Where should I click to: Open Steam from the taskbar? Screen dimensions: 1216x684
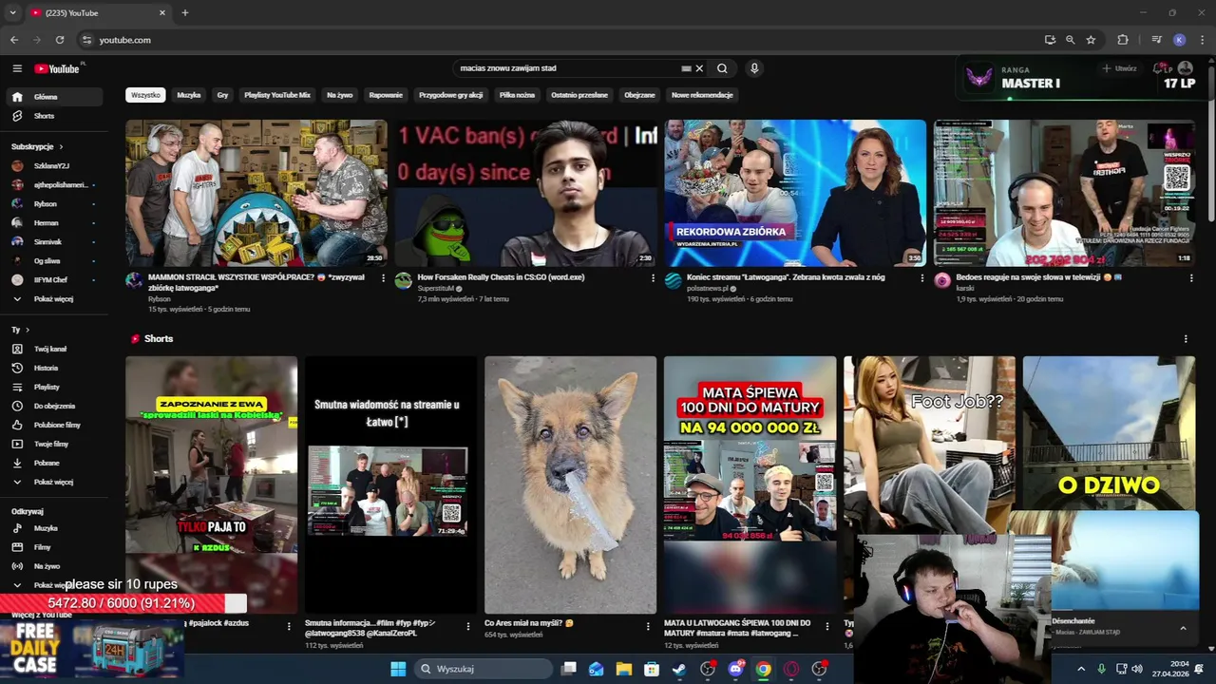679,669
